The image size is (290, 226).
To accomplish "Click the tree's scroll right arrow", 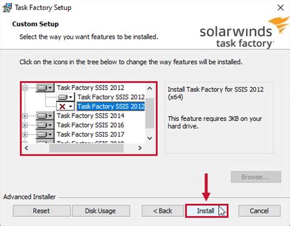I will pos(139,148).
